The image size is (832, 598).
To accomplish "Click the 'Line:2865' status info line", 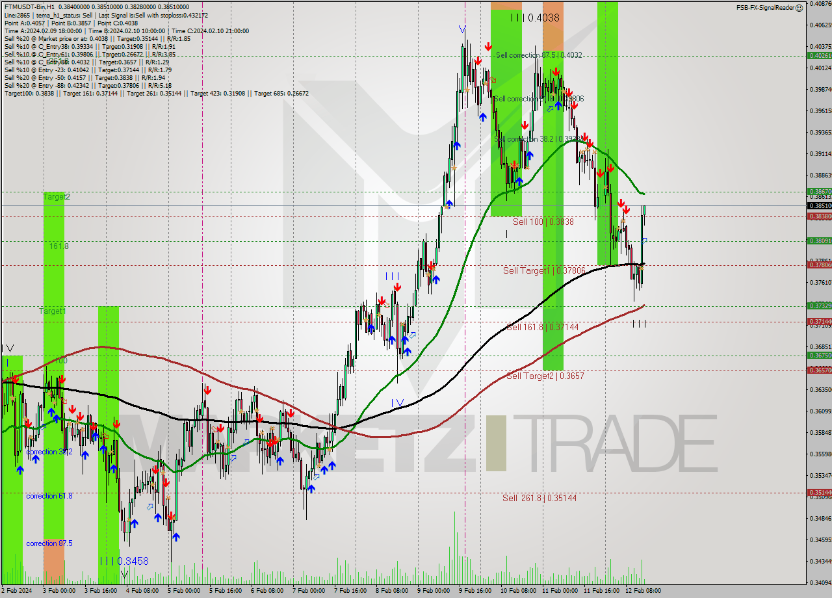I will (x=106, y=15).
